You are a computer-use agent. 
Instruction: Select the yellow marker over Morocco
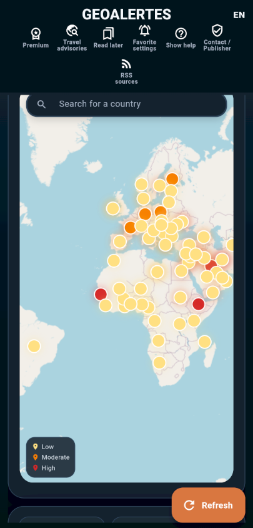tap(114, 261)
